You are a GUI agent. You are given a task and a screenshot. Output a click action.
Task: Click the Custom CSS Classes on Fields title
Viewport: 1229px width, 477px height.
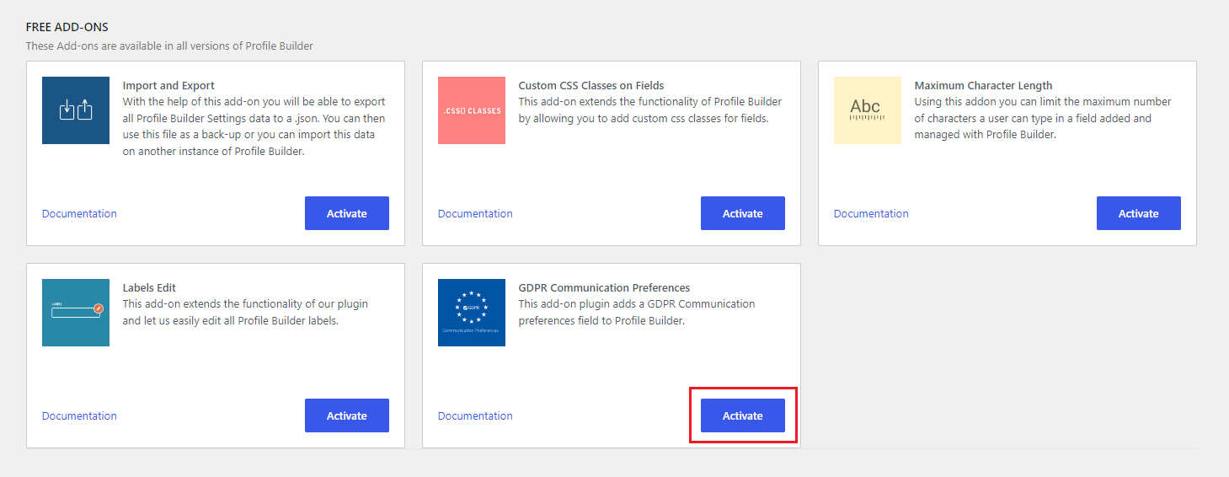pyautogui.click(x=591, y=86)
